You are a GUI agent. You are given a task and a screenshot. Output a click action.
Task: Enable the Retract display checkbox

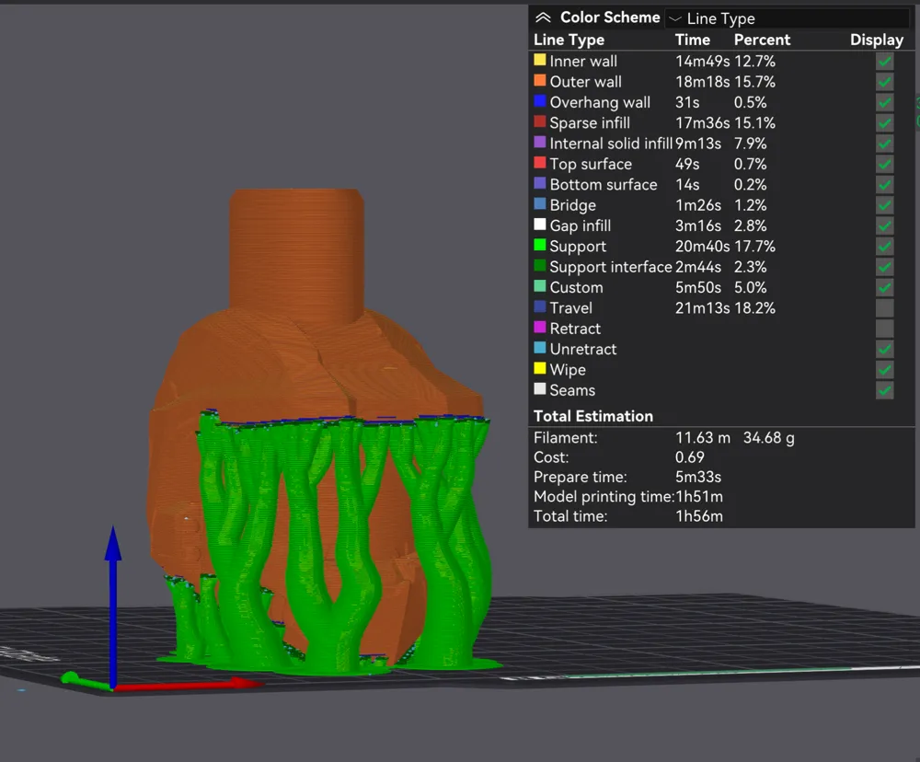click(x=884, y=329)
